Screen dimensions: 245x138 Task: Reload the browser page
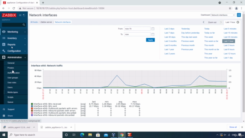coord(14,8)
